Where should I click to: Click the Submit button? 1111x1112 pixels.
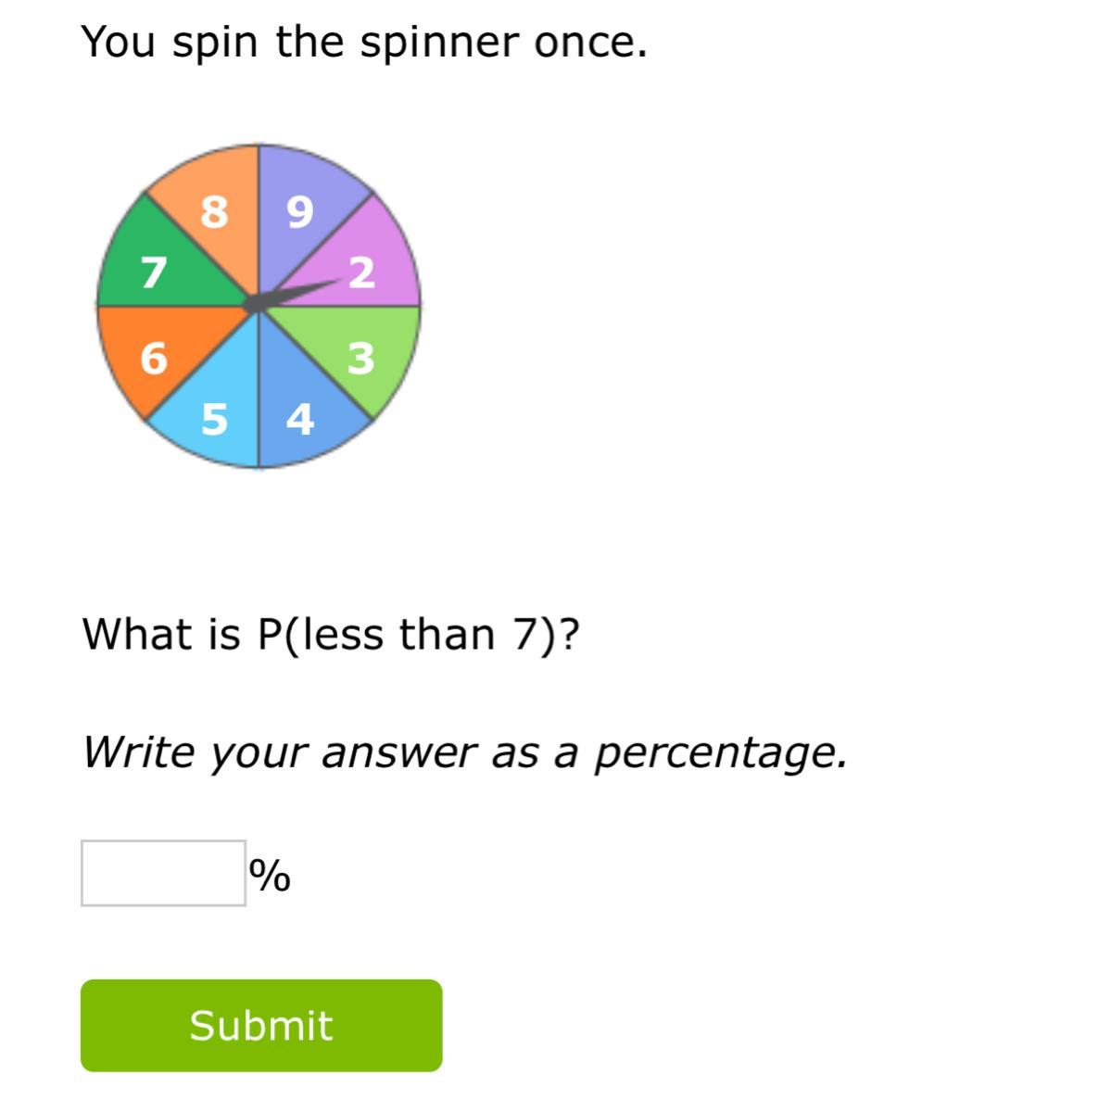point(261,1025)
